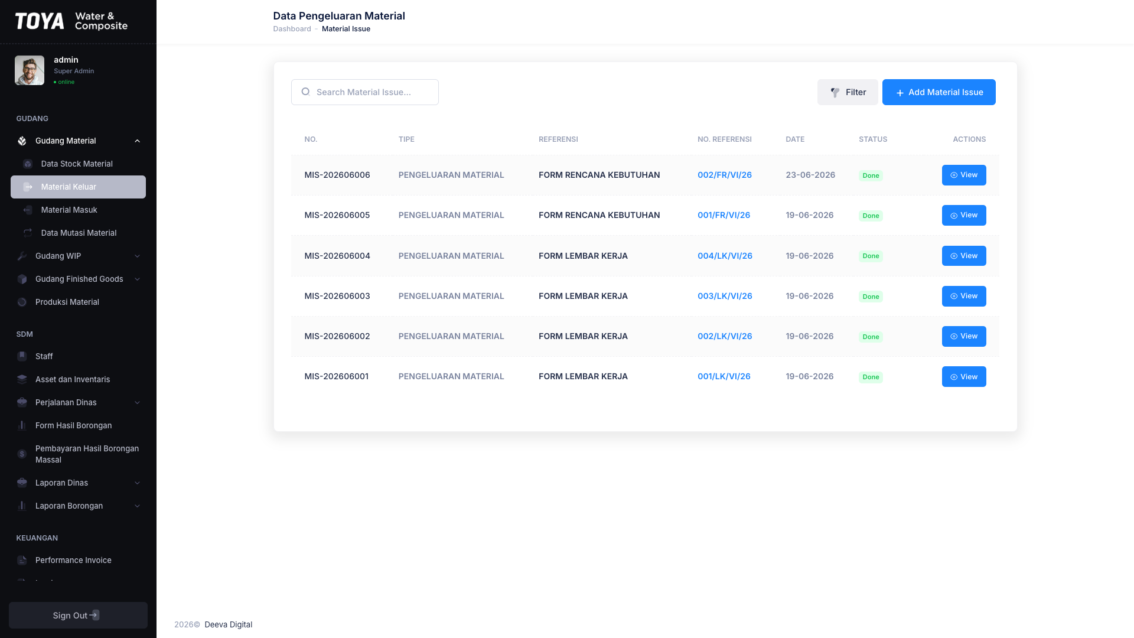The image size is (1134, 638).
Task: Click the eye icon for MIS-202606006
Action: point(954,175)
